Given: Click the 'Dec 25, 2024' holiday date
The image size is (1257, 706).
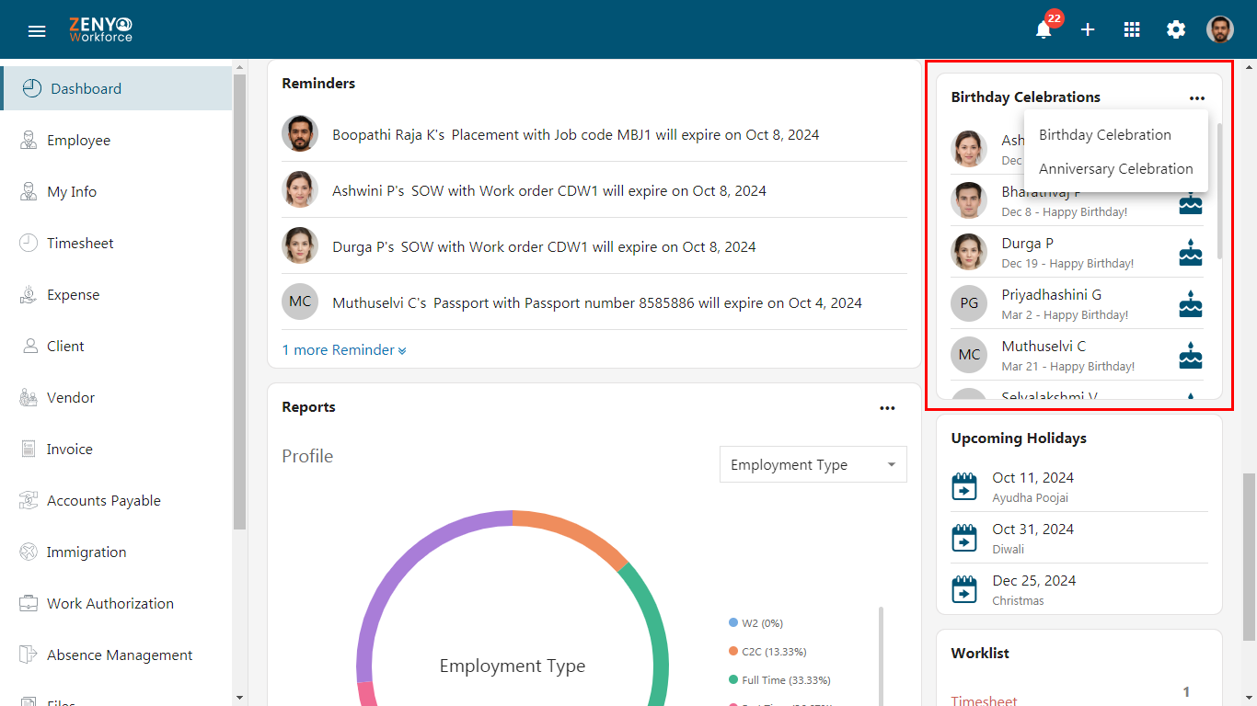Looking at the screenshot, I should tap(1033, 581).
